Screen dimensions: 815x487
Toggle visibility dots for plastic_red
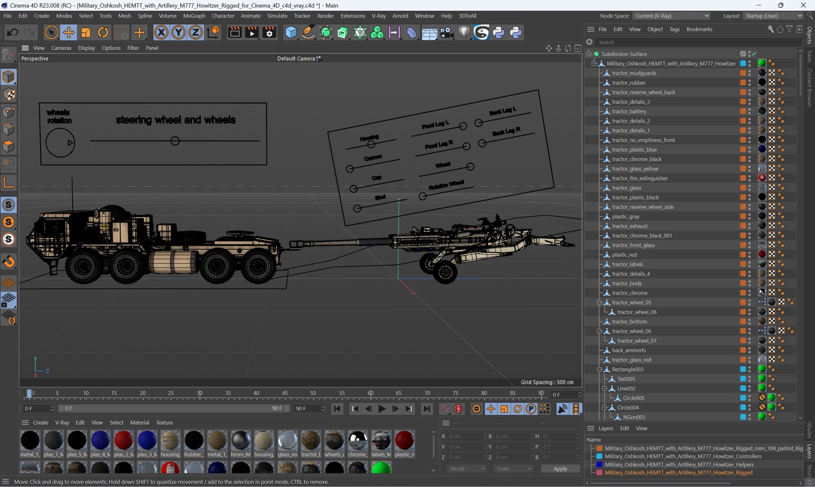coord(750,255)
